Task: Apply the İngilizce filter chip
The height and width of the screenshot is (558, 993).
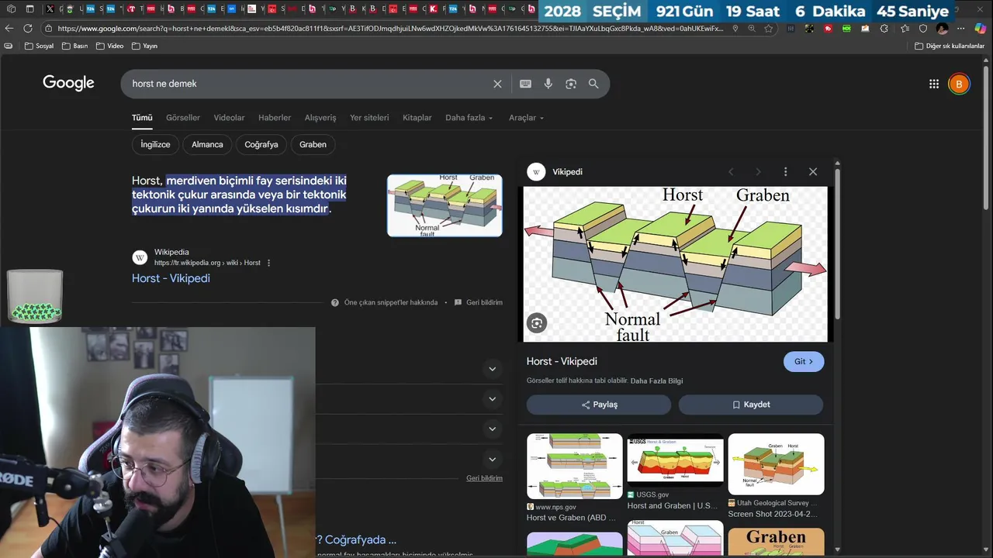Action: pyautogui.click(x=155, y=144)
